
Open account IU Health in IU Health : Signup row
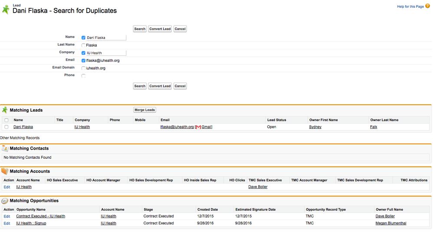tap(108, 223)
